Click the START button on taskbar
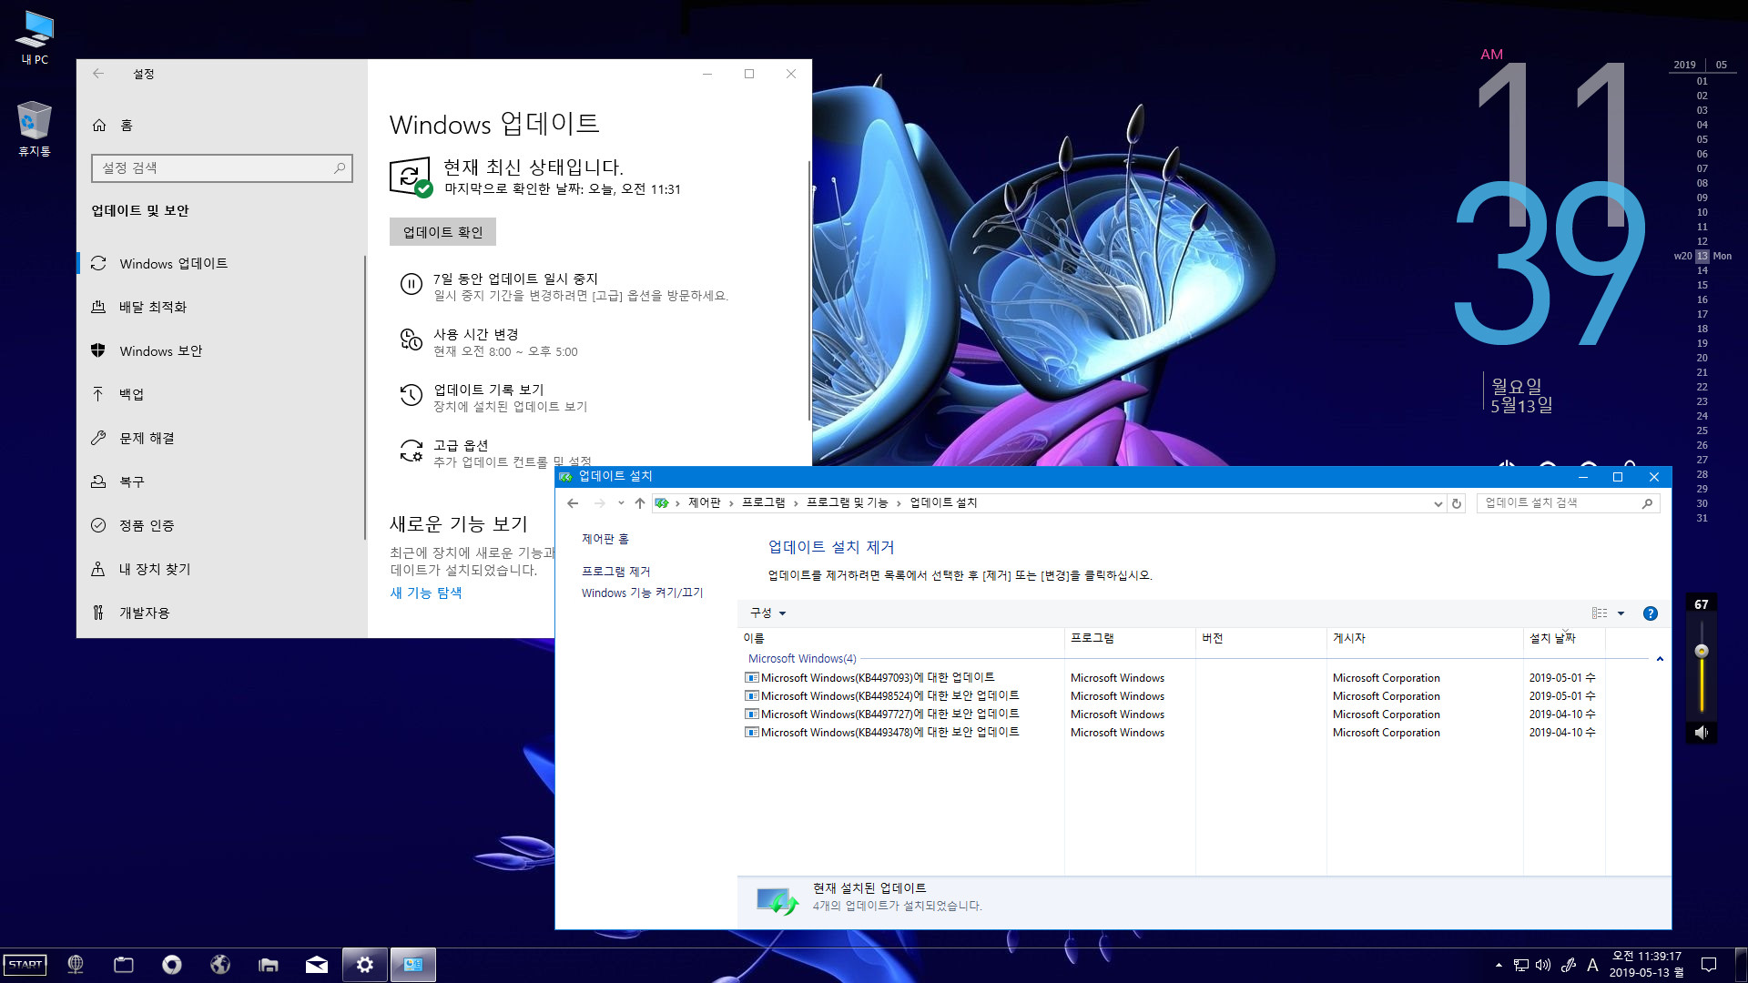 [25, 965]
